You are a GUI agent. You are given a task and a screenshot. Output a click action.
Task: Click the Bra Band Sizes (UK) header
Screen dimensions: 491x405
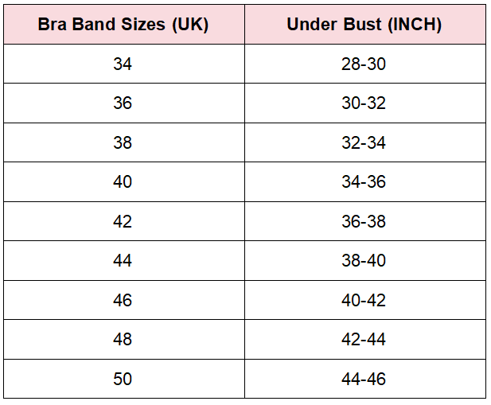(123, 24)
